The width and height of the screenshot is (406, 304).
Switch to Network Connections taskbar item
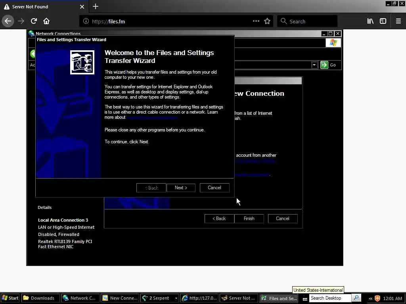[80, 298]
